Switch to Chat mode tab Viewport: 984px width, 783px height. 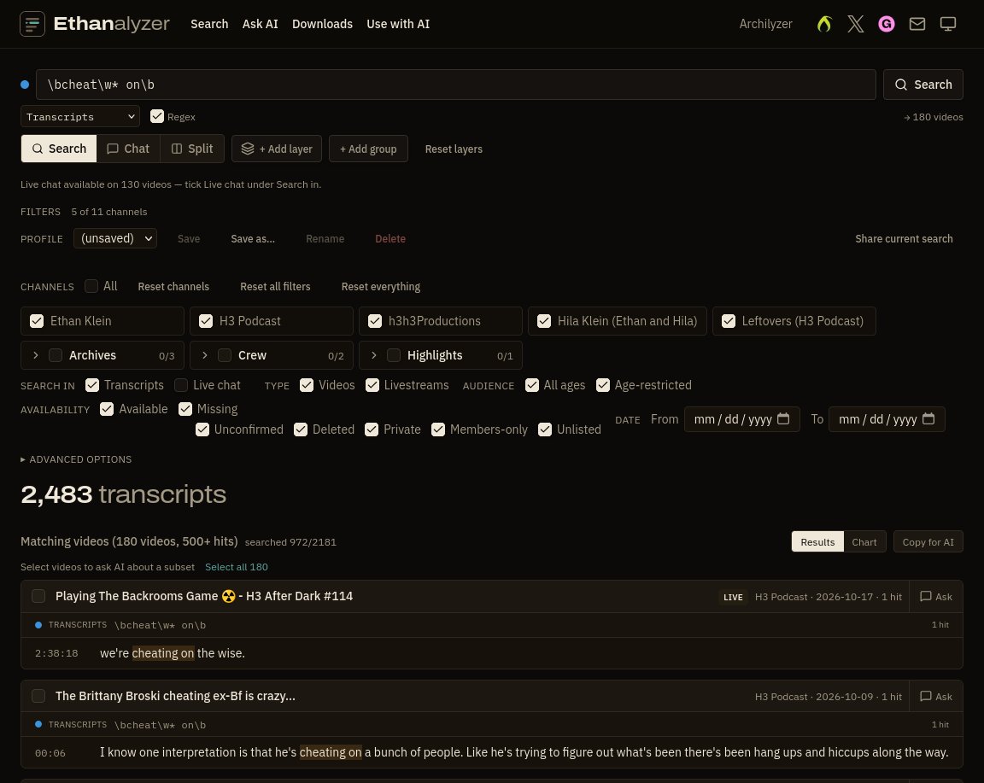coord(128,149)
